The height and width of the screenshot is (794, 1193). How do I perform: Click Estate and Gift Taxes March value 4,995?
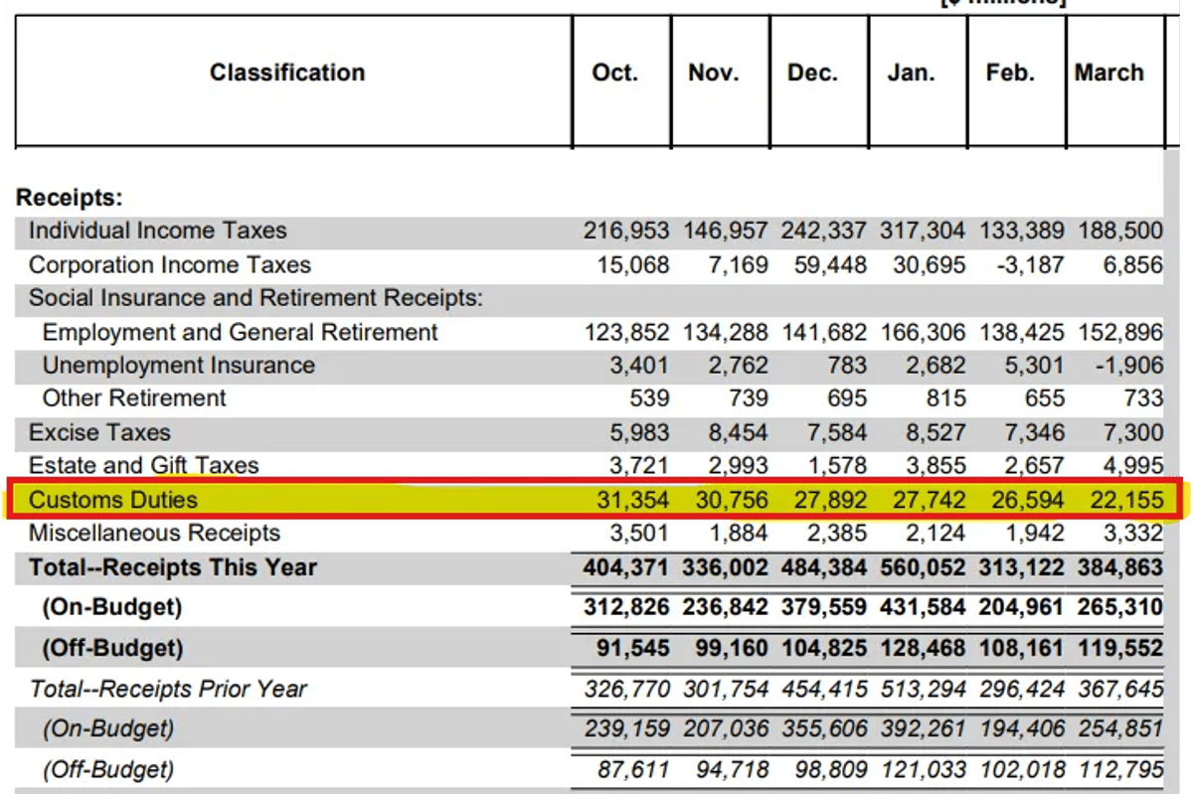1133,465
